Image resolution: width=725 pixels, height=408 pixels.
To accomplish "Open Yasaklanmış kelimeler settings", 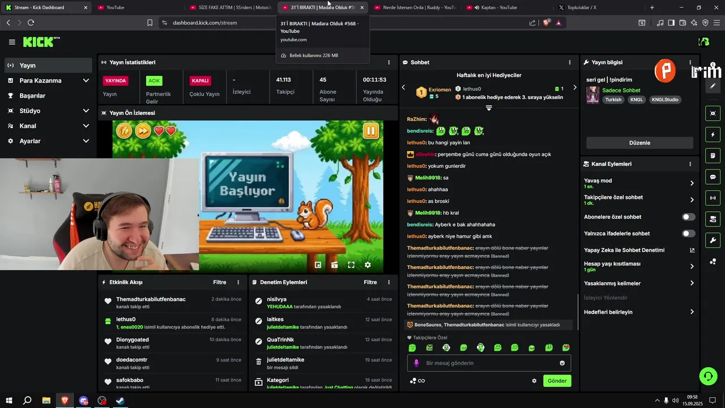I will click(x=639, y=283).
